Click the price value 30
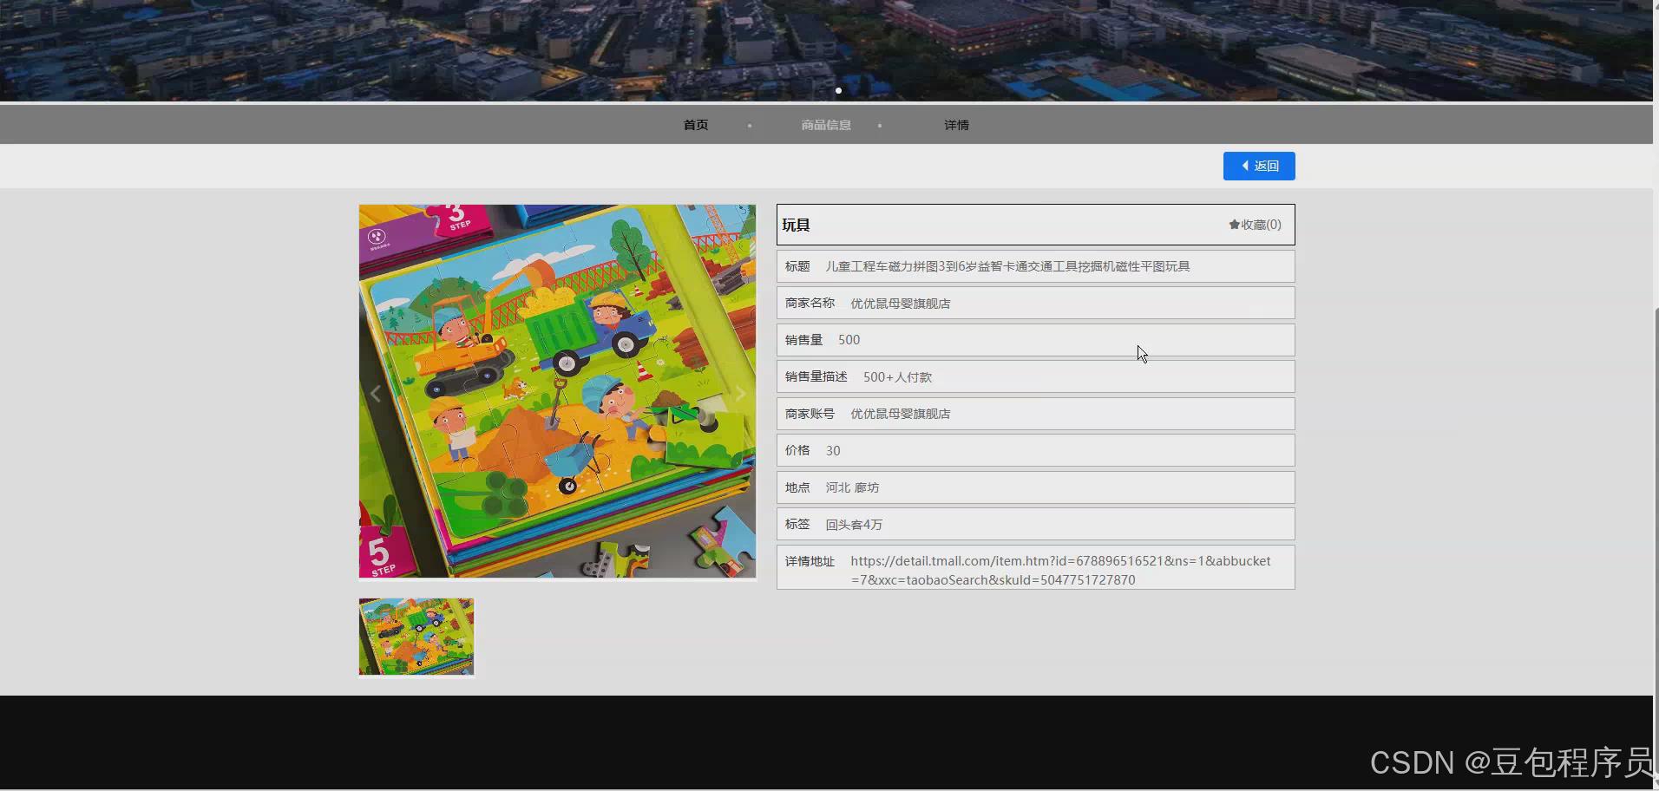The width and height of the screenshot is (1659, 791). click(833, 451)
